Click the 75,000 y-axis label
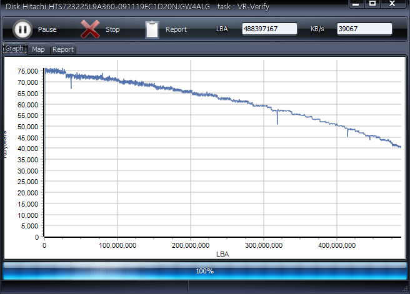This screenshot has height=294, width=410. tap(27, 71)
